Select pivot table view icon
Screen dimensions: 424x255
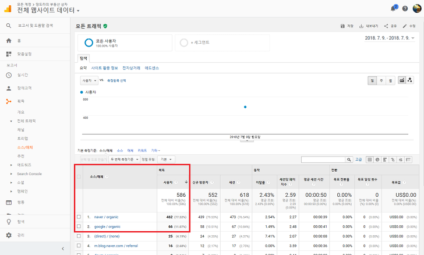pos(408,160)
